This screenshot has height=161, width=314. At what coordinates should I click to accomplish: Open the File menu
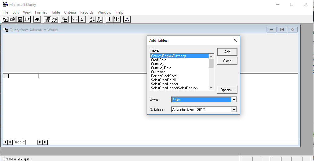(x=5, y=12)
